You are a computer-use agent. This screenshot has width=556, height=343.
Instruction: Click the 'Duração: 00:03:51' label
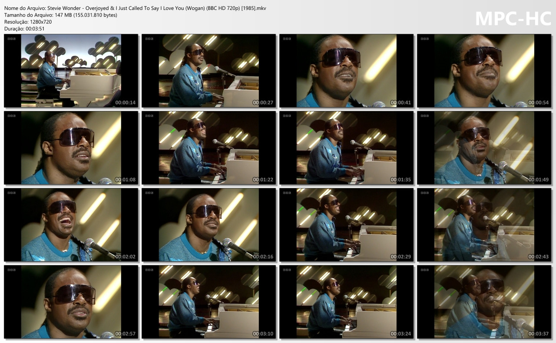coord(25,26)
